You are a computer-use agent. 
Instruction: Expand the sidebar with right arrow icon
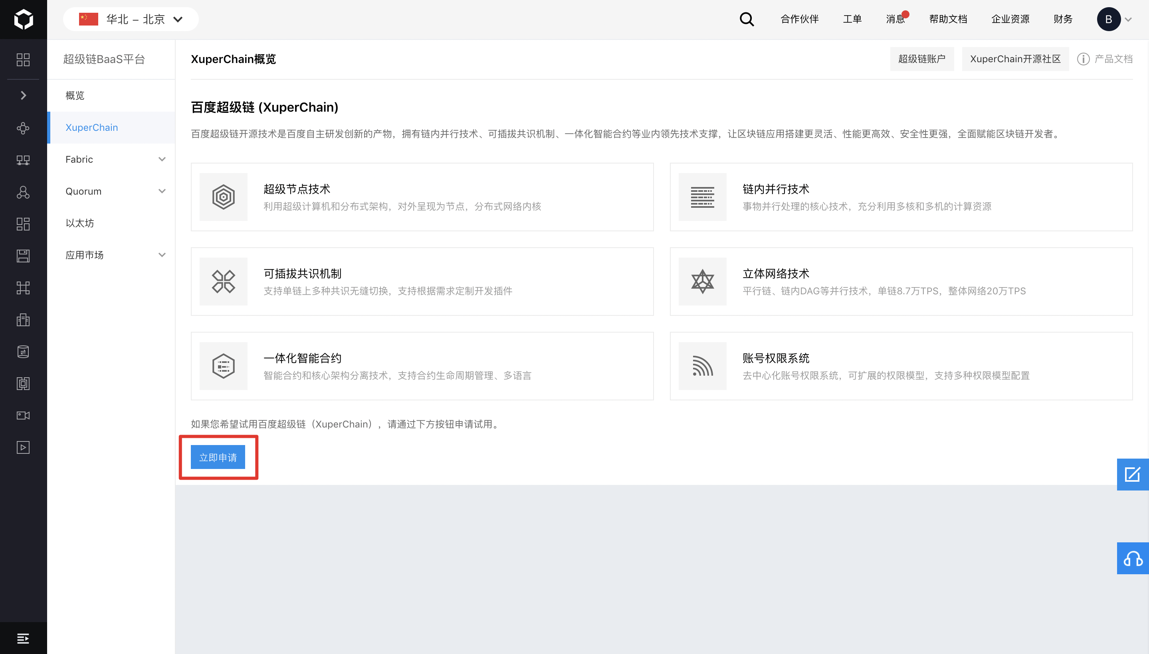[24, 95]
